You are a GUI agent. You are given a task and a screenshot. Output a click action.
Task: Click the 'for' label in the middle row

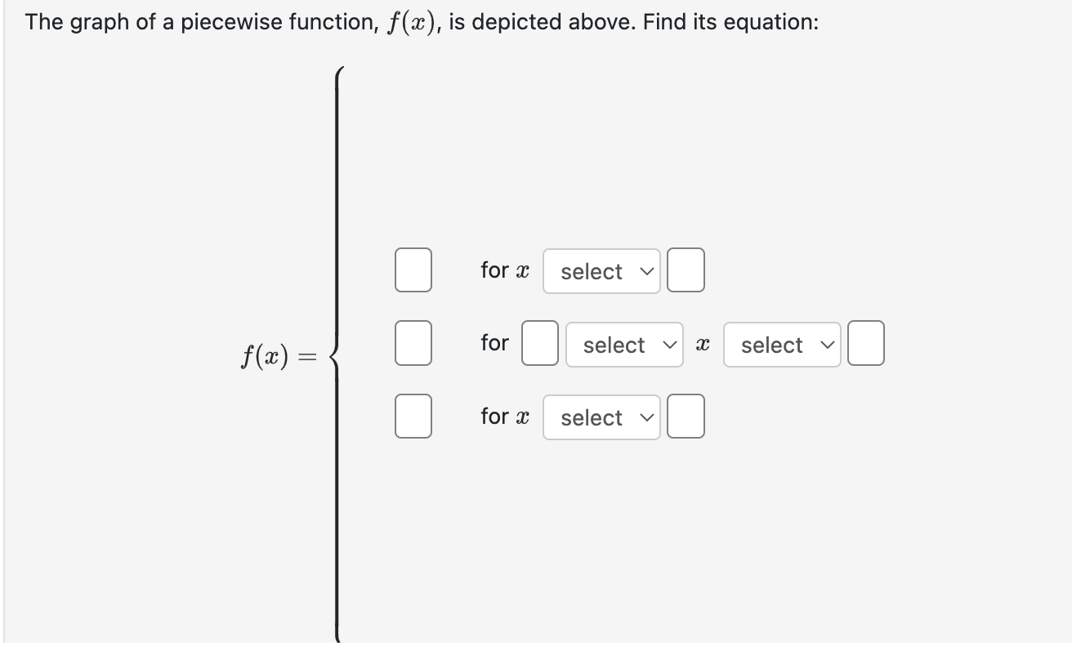(x=494, y=343)
